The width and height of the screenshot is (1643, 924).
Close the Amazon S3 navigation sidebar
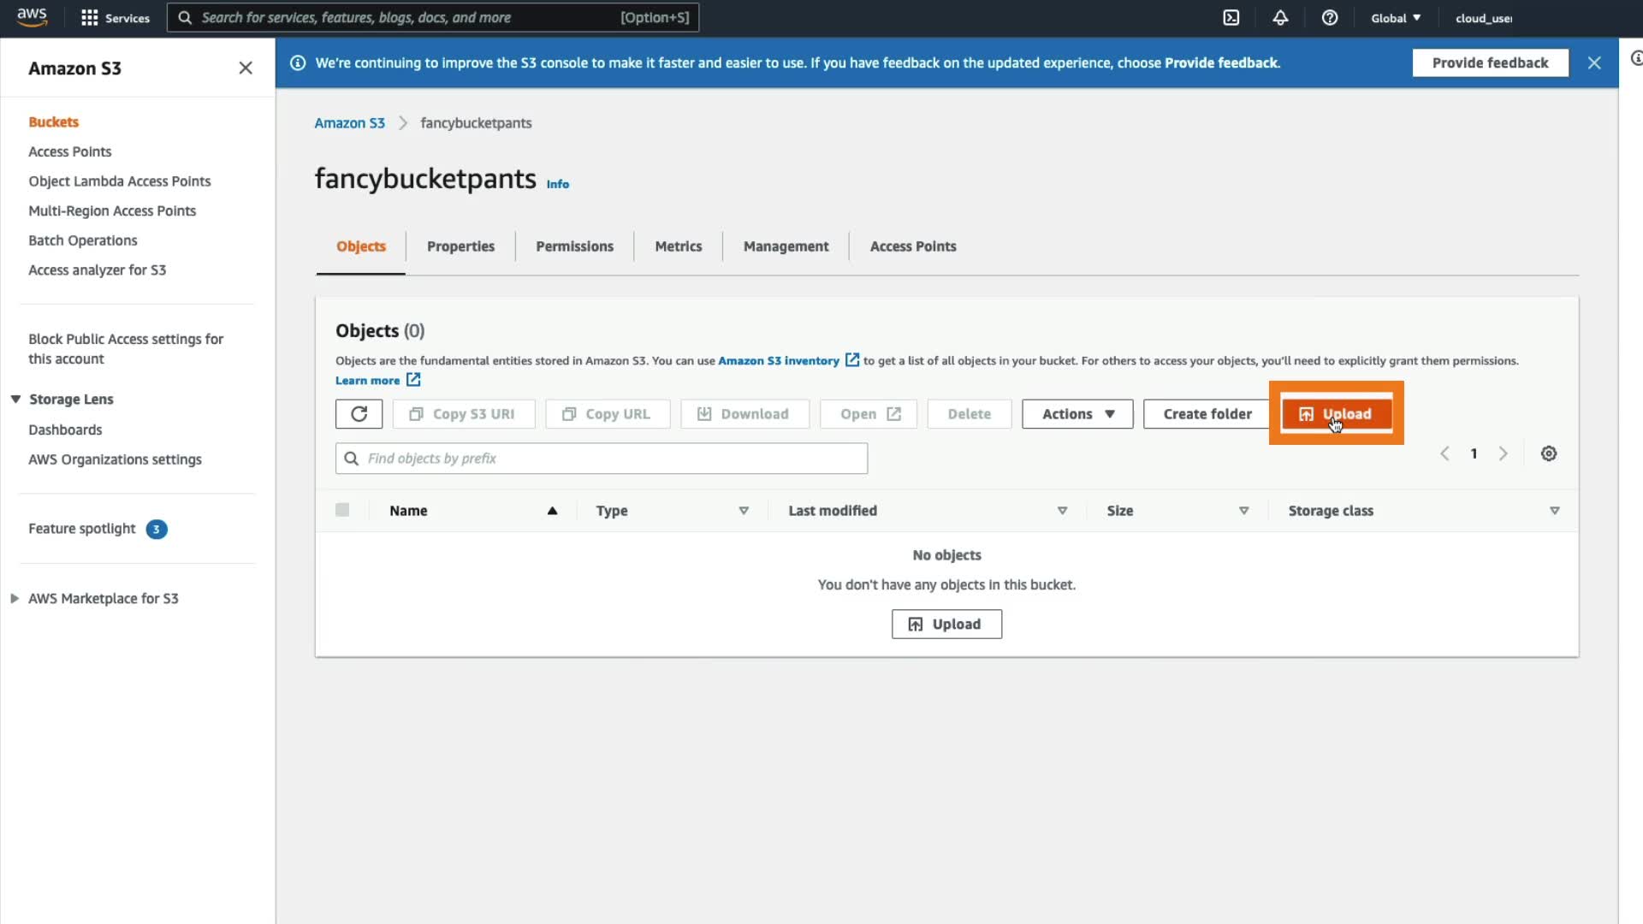[246, 68]
